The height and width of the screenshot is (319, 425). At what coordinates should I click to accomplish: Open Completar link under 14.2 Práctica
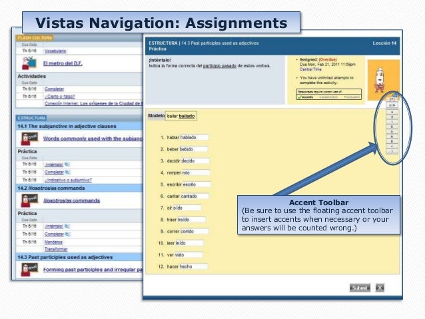click(x=54, y=234)
